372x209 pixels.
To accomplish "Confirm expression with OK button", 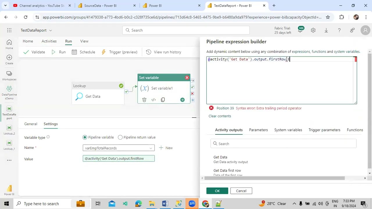I will point(217,191).
